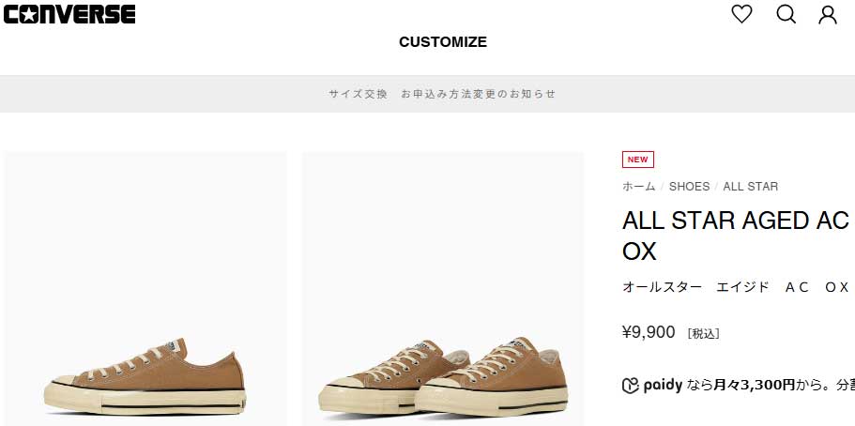Click the 税込 tax-included label
This screenshot has height=426, width=855.
(703, 333)
